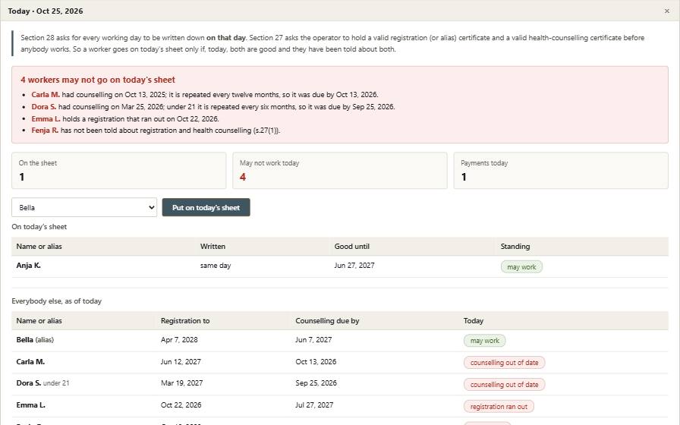Open the worker select dropdown showing Bella
The height and width of the screenshot is (425, 680).
84,207
